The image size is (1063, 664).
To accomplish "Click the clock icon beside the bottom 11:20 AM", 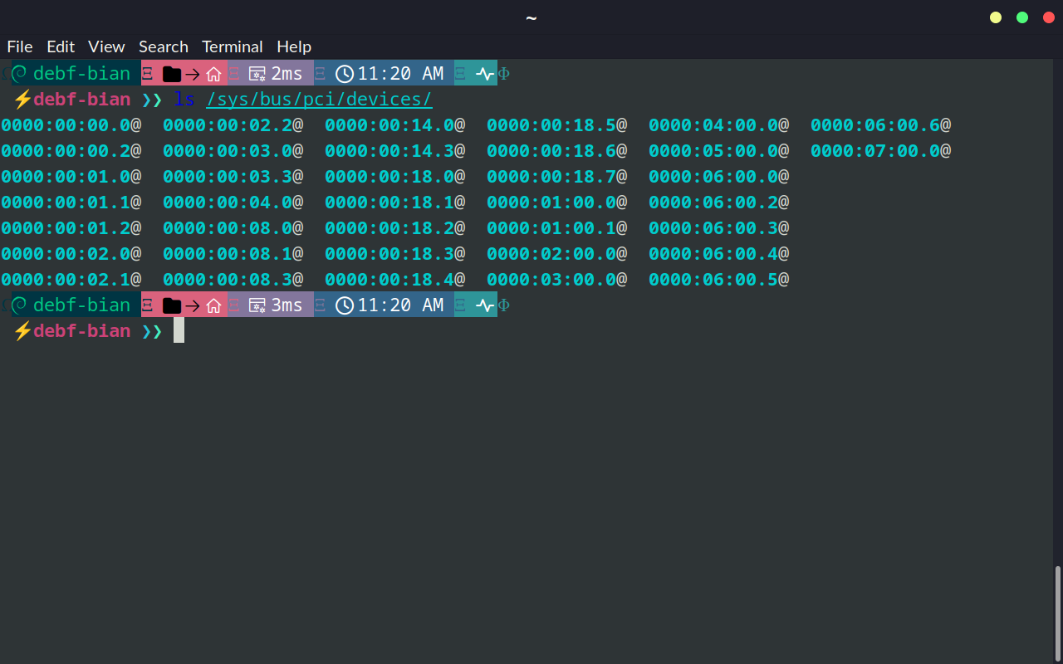I will pos(345,305).
